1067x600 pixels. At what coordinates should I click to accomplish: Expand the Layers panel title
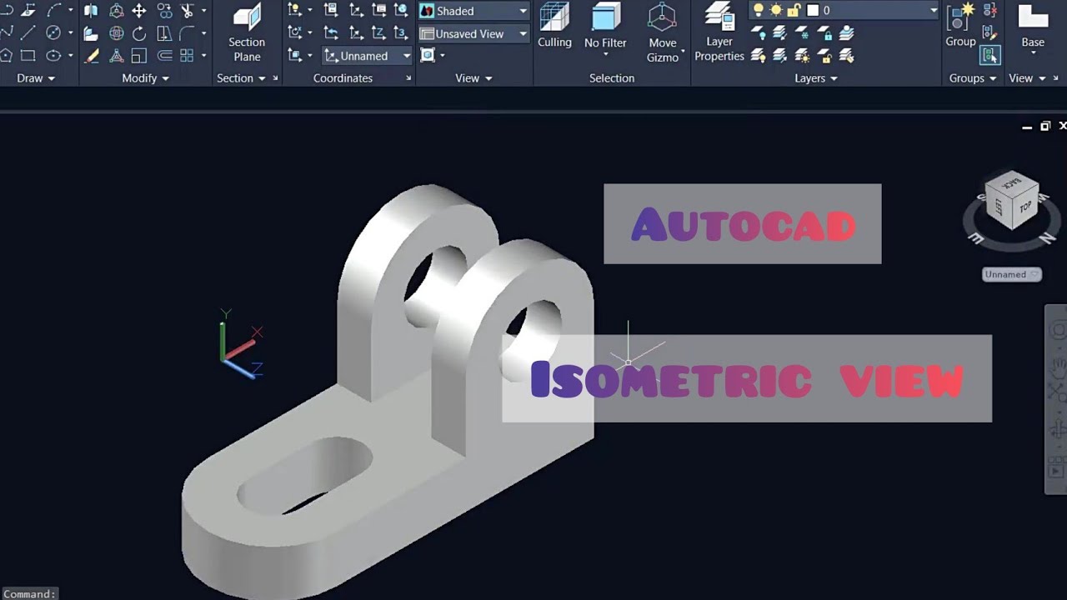click(815, 78)
